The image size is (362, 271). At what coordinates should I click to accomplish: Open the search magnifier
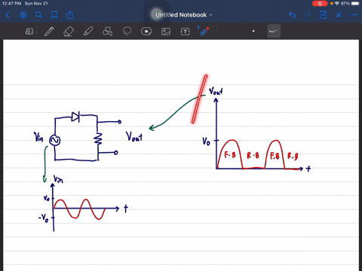38,15
